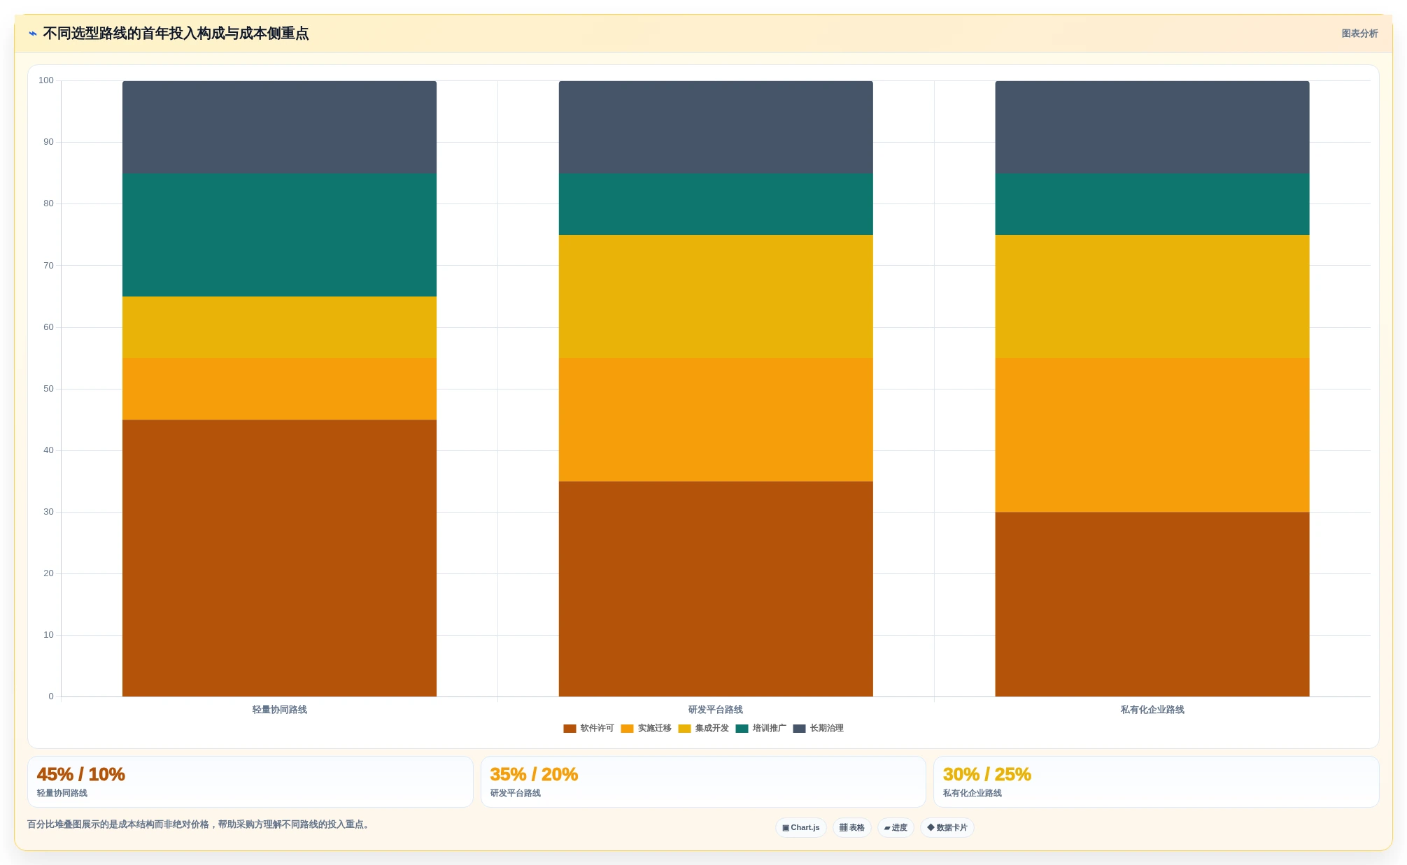Toggle the 实施迁移 legend entry
1407x865 pixels.
pyautogui.click(x=646, y=728)
